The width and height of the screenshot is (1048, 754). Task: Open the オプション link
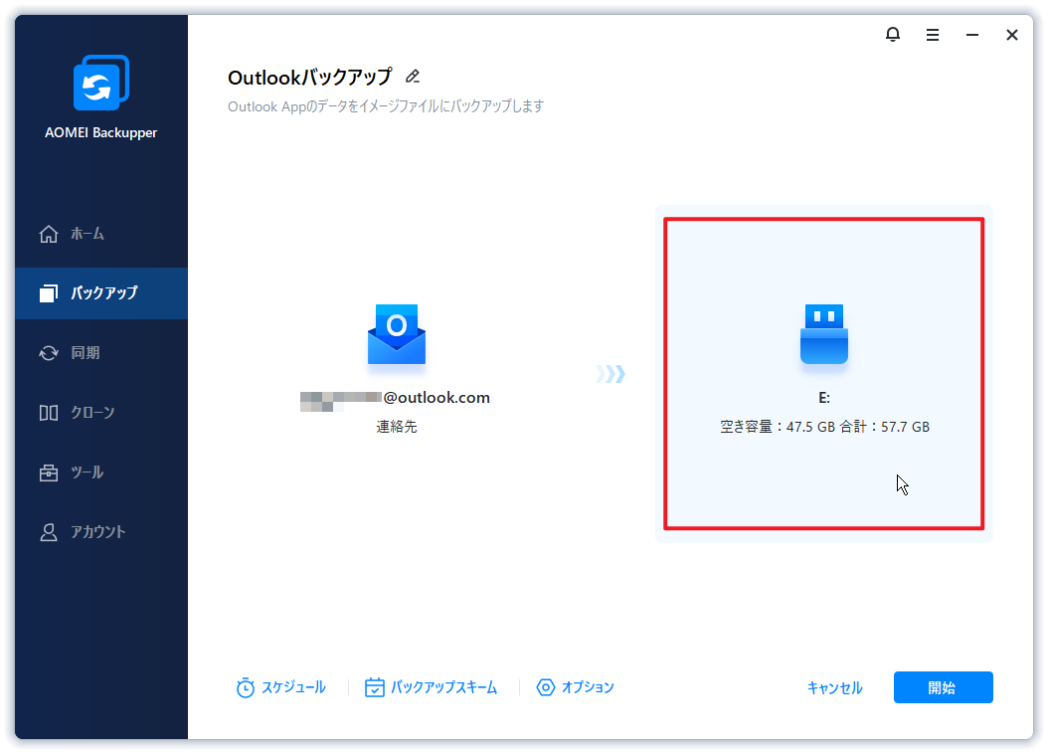point(575,687)
